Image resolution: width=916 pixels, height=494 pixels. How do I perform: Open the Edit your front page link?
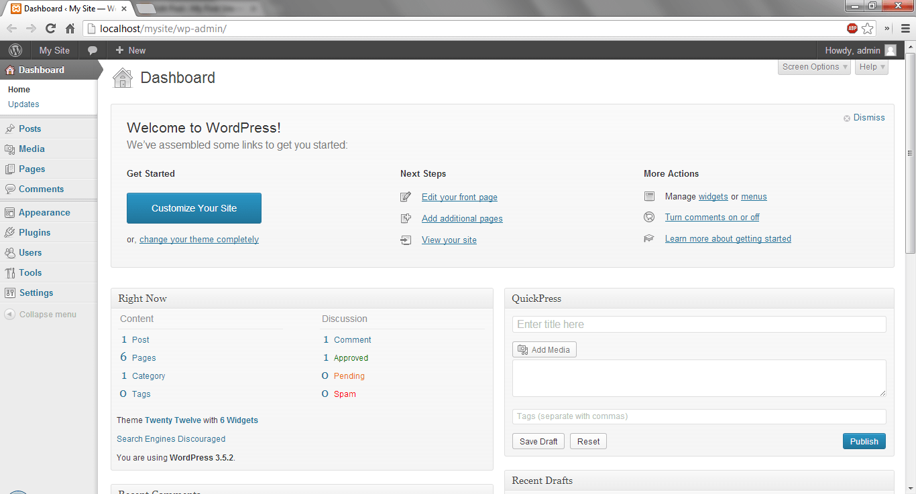click(x=459, y=197)
